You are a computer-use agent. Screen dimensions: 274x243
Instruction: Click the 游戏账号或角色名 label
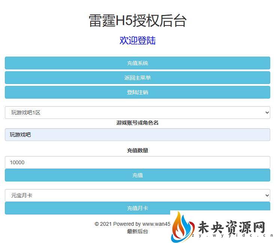coord(138,123)
